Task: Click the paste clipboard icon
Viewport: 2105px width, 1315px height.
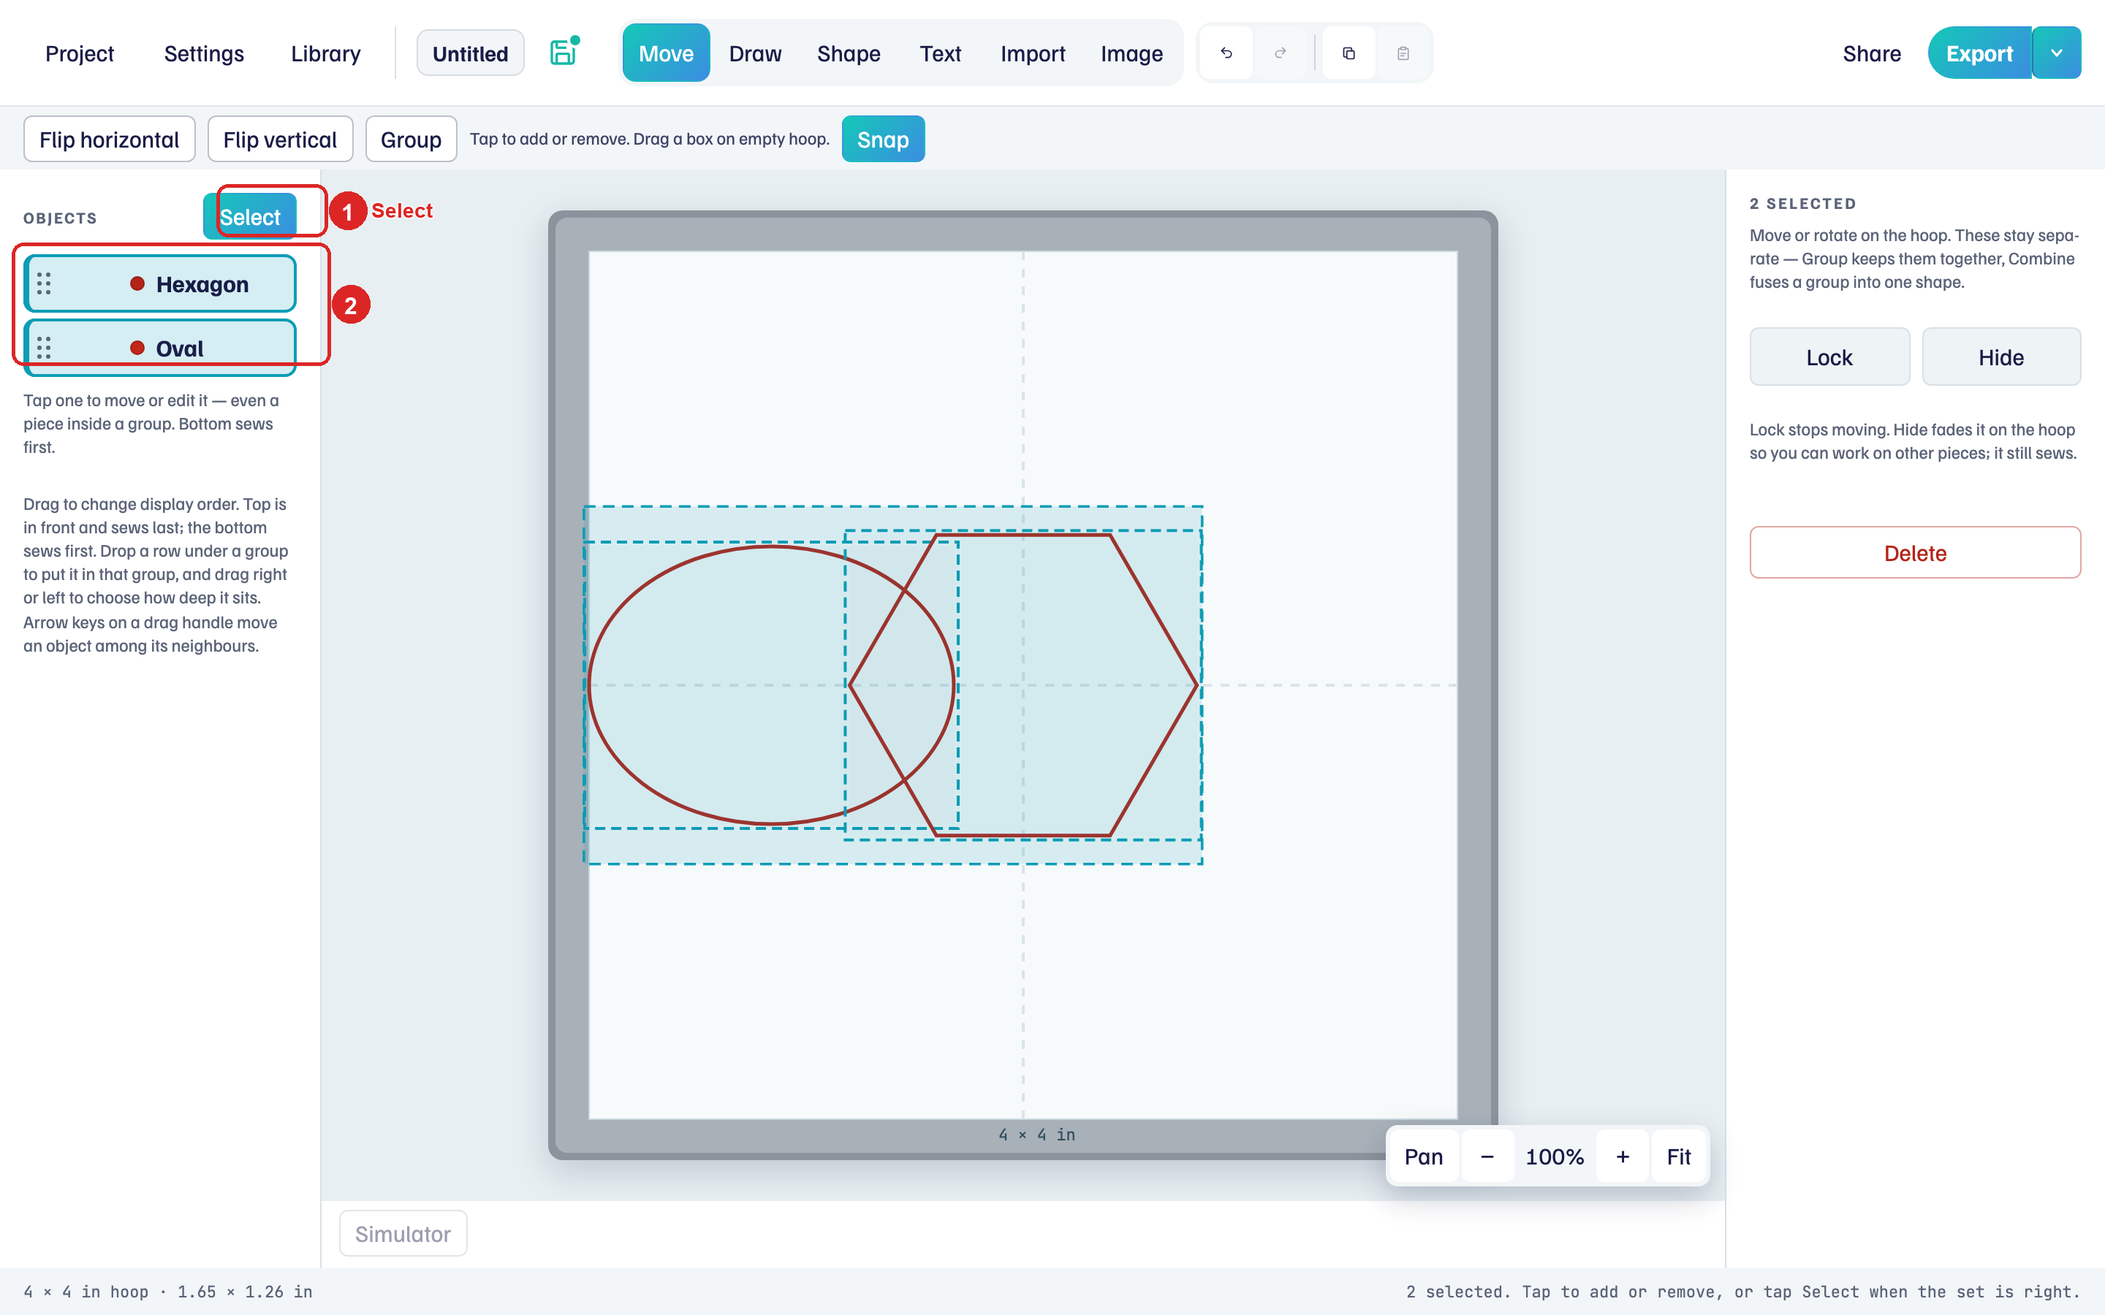Action: tap(1402, 53)
